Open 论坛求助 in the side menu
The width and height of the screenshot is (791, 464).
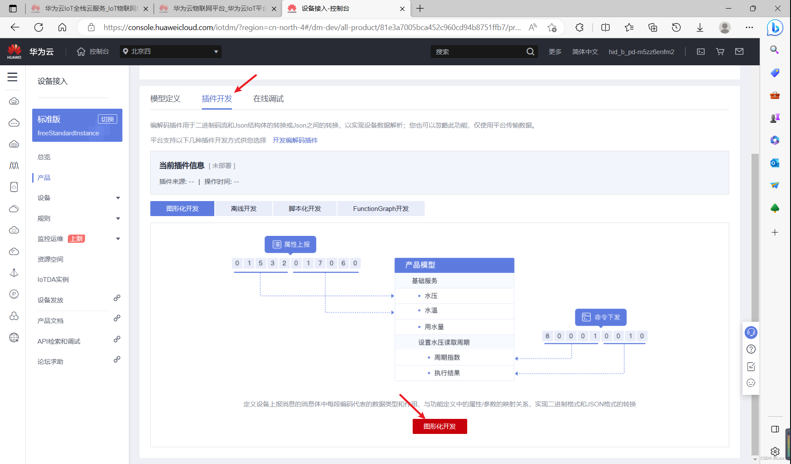pos(50,362)
